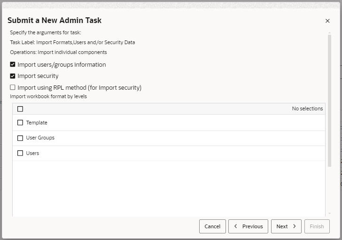Click the right chevron icon on Next

pos(295,226)
